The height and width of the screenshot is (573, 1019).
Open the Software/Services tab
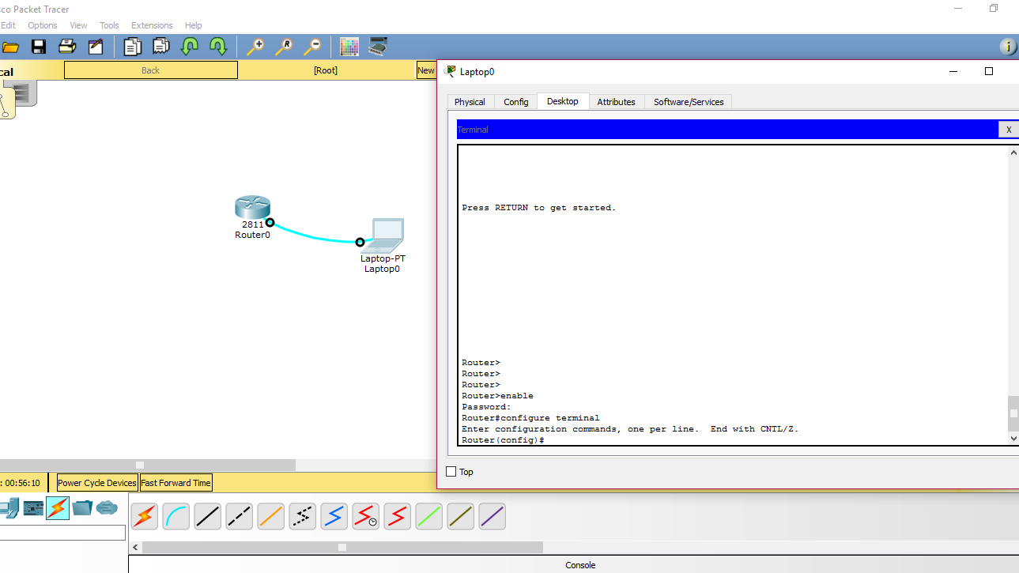click(689, 102)
